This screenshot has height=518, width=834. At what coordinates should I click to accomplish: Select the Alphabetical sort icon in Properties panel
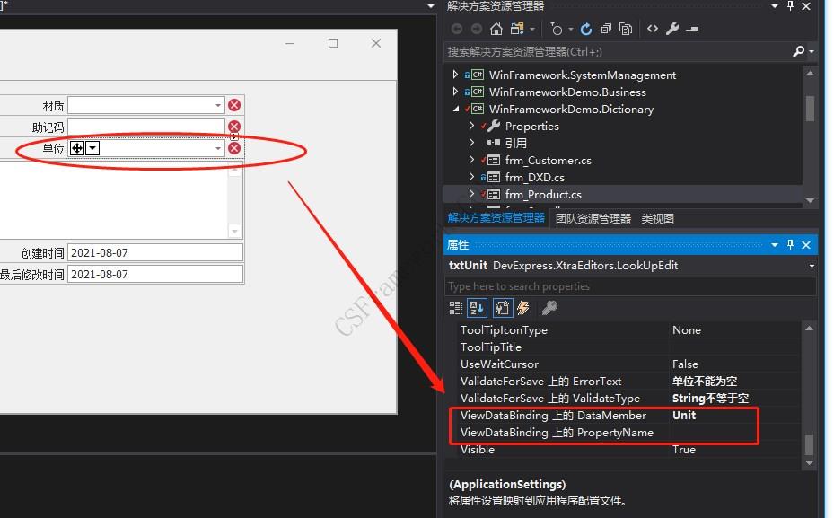pos(476,308)
